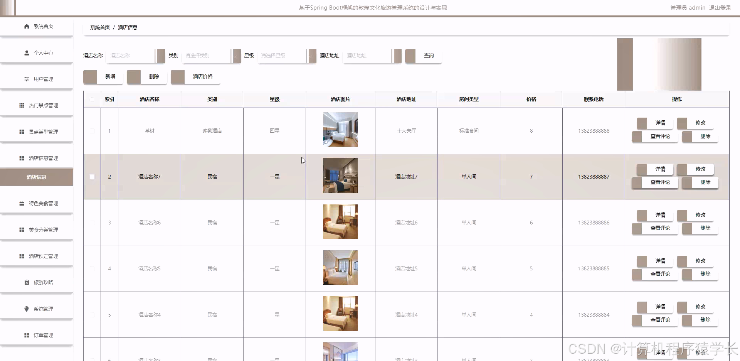The height and width of the screenshot is (361, 740).
Task: Click 查看评论 for the 酒店名称5 row
Action: (655, 274)
